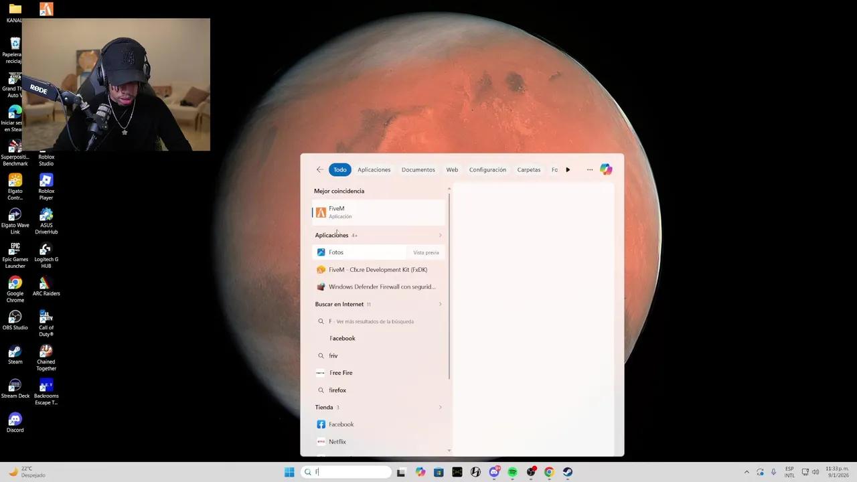Screen dimensions: 857x482
Task: Select the friv search suggestion
Action: pos(379,355)
